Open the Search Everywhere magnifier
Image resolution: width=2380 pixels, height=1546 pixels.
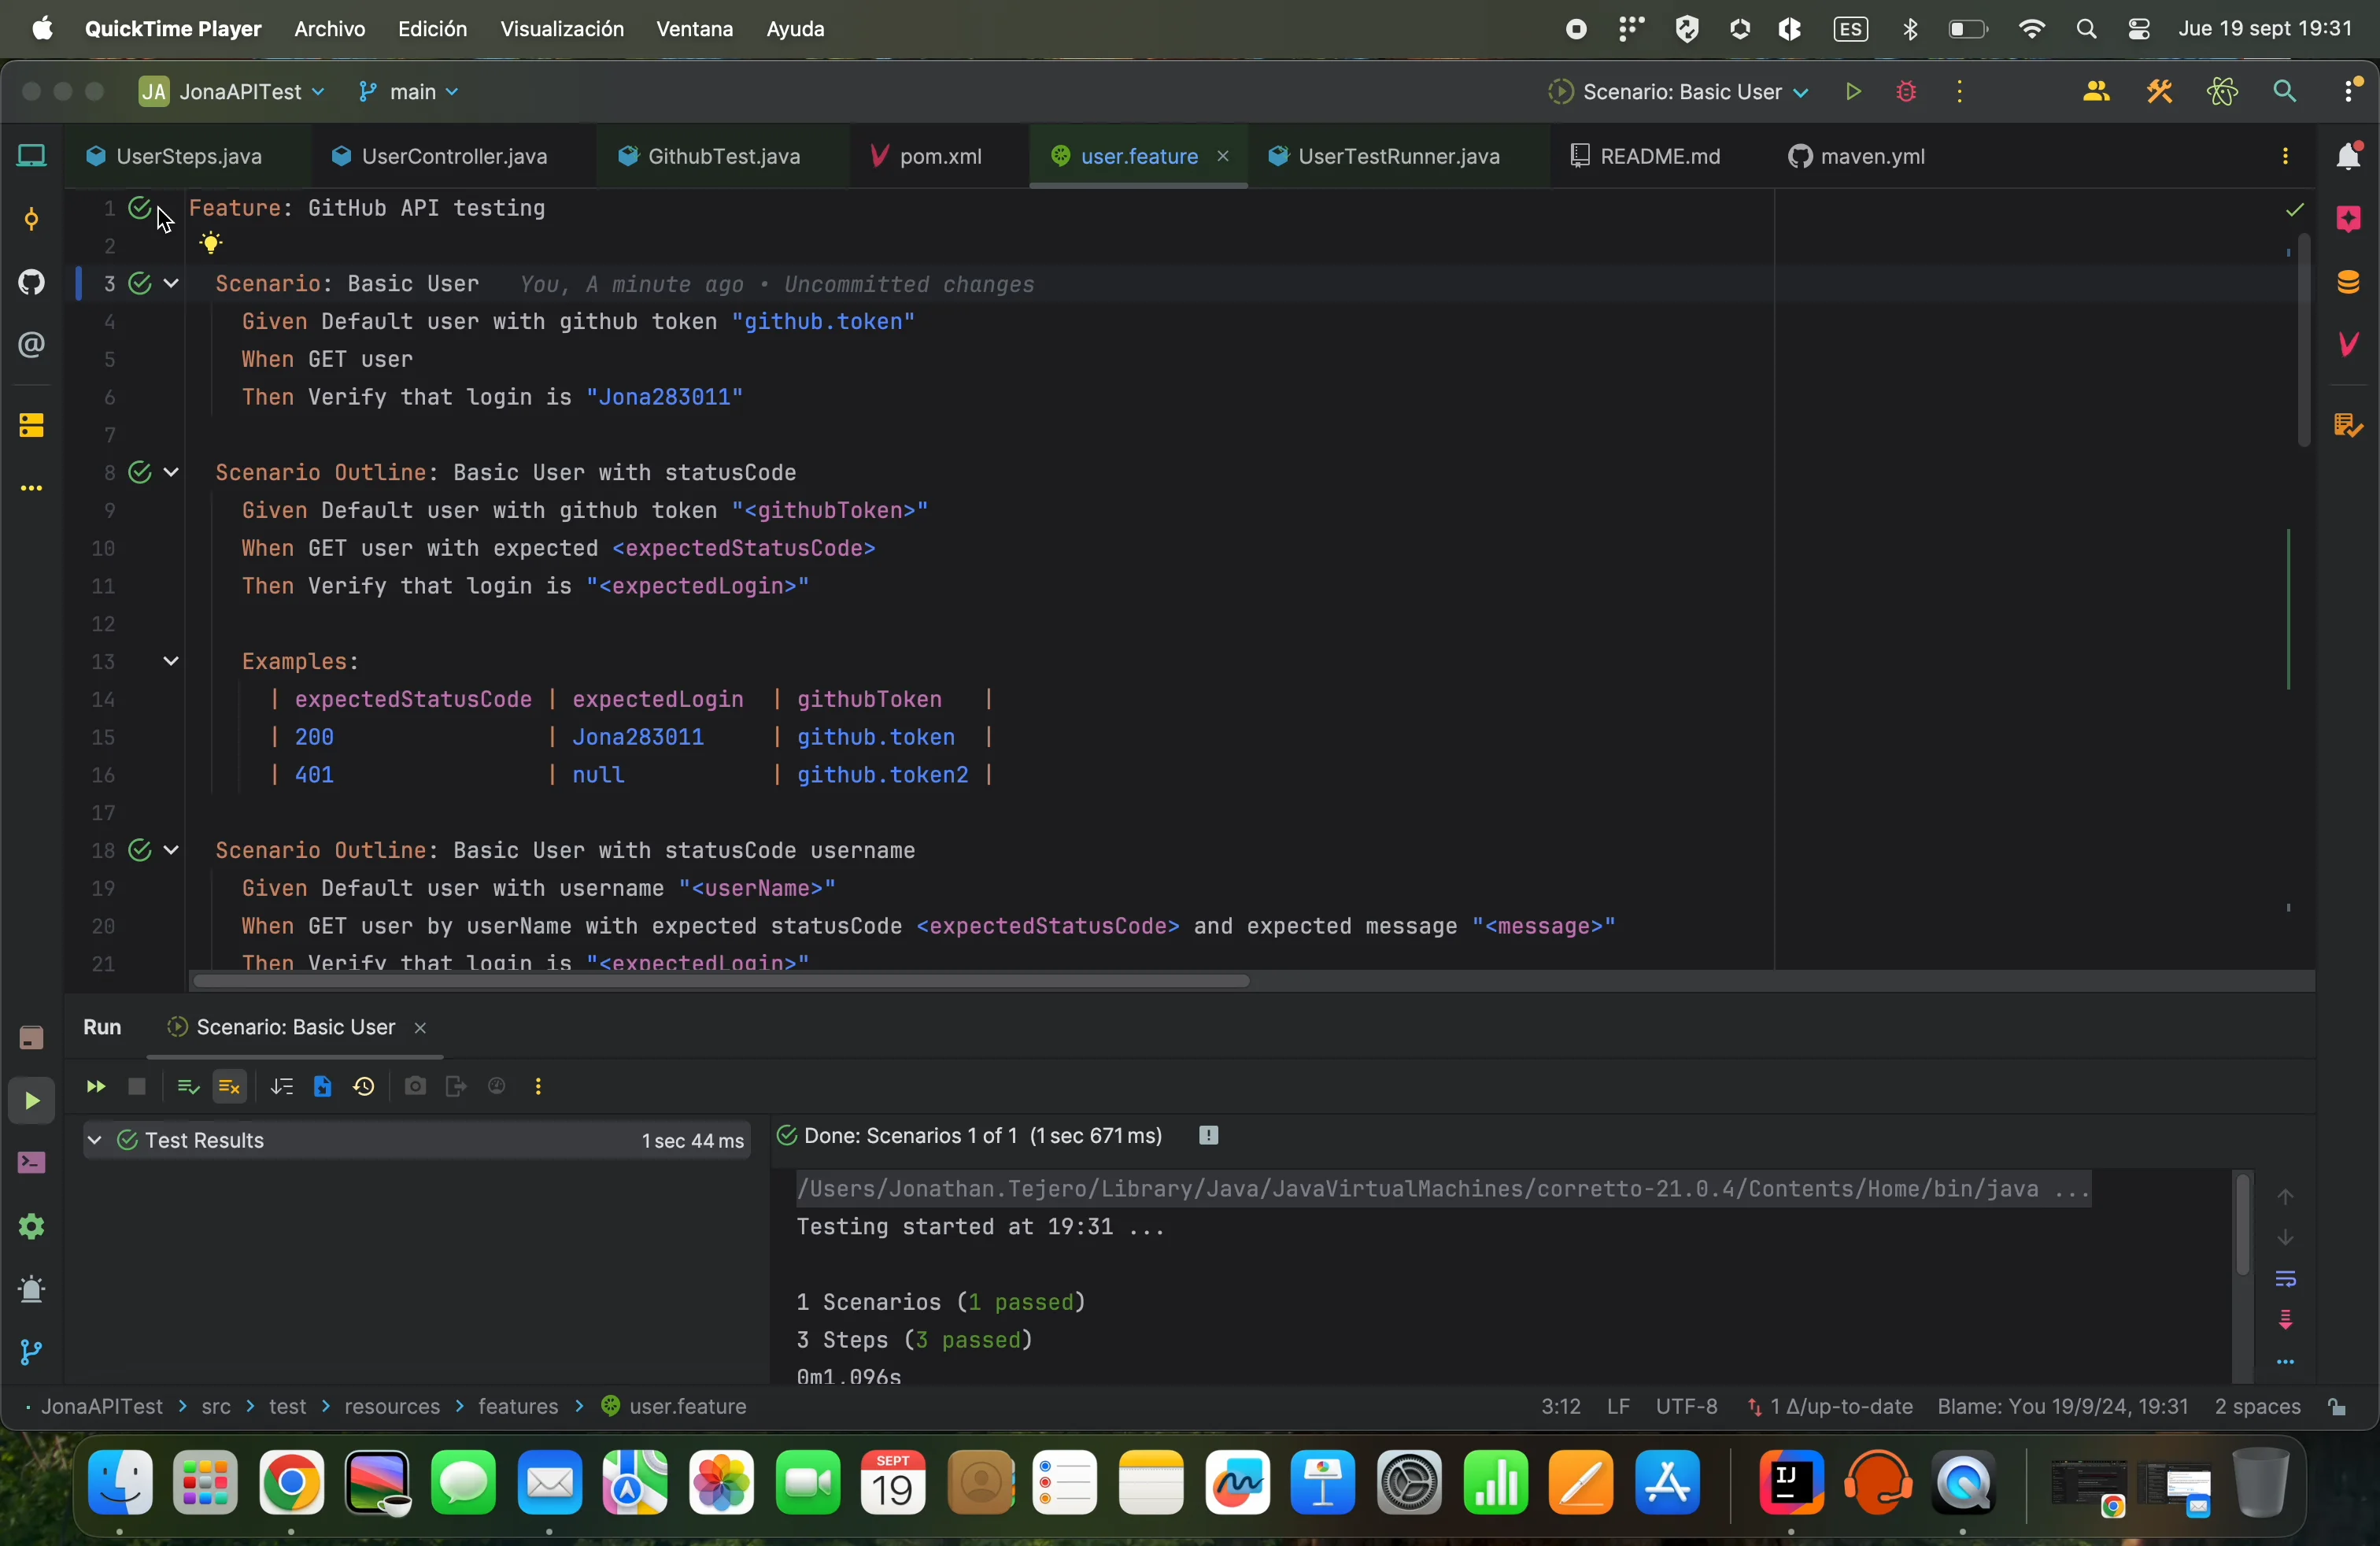2285,92
